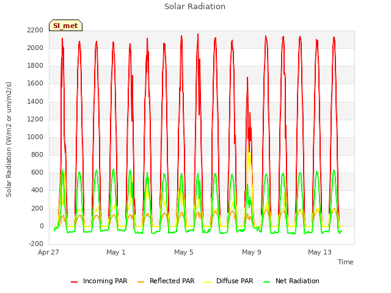Toggle the Diffuse PAR legend entry
The width and height of the screenshot is (391, 293).
coord(228,281)
